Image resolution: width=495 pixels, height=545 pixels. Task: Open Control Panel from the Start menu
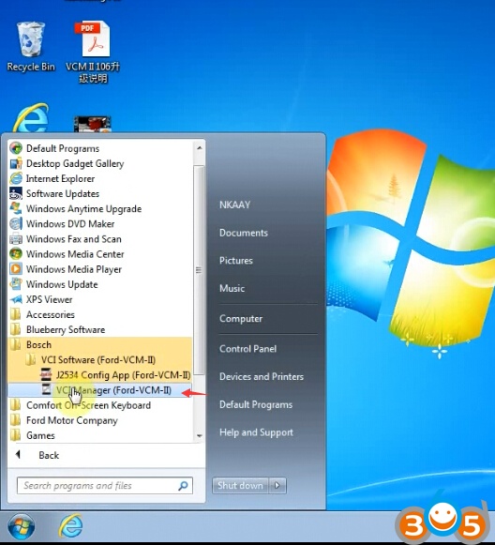coord(248,349)
